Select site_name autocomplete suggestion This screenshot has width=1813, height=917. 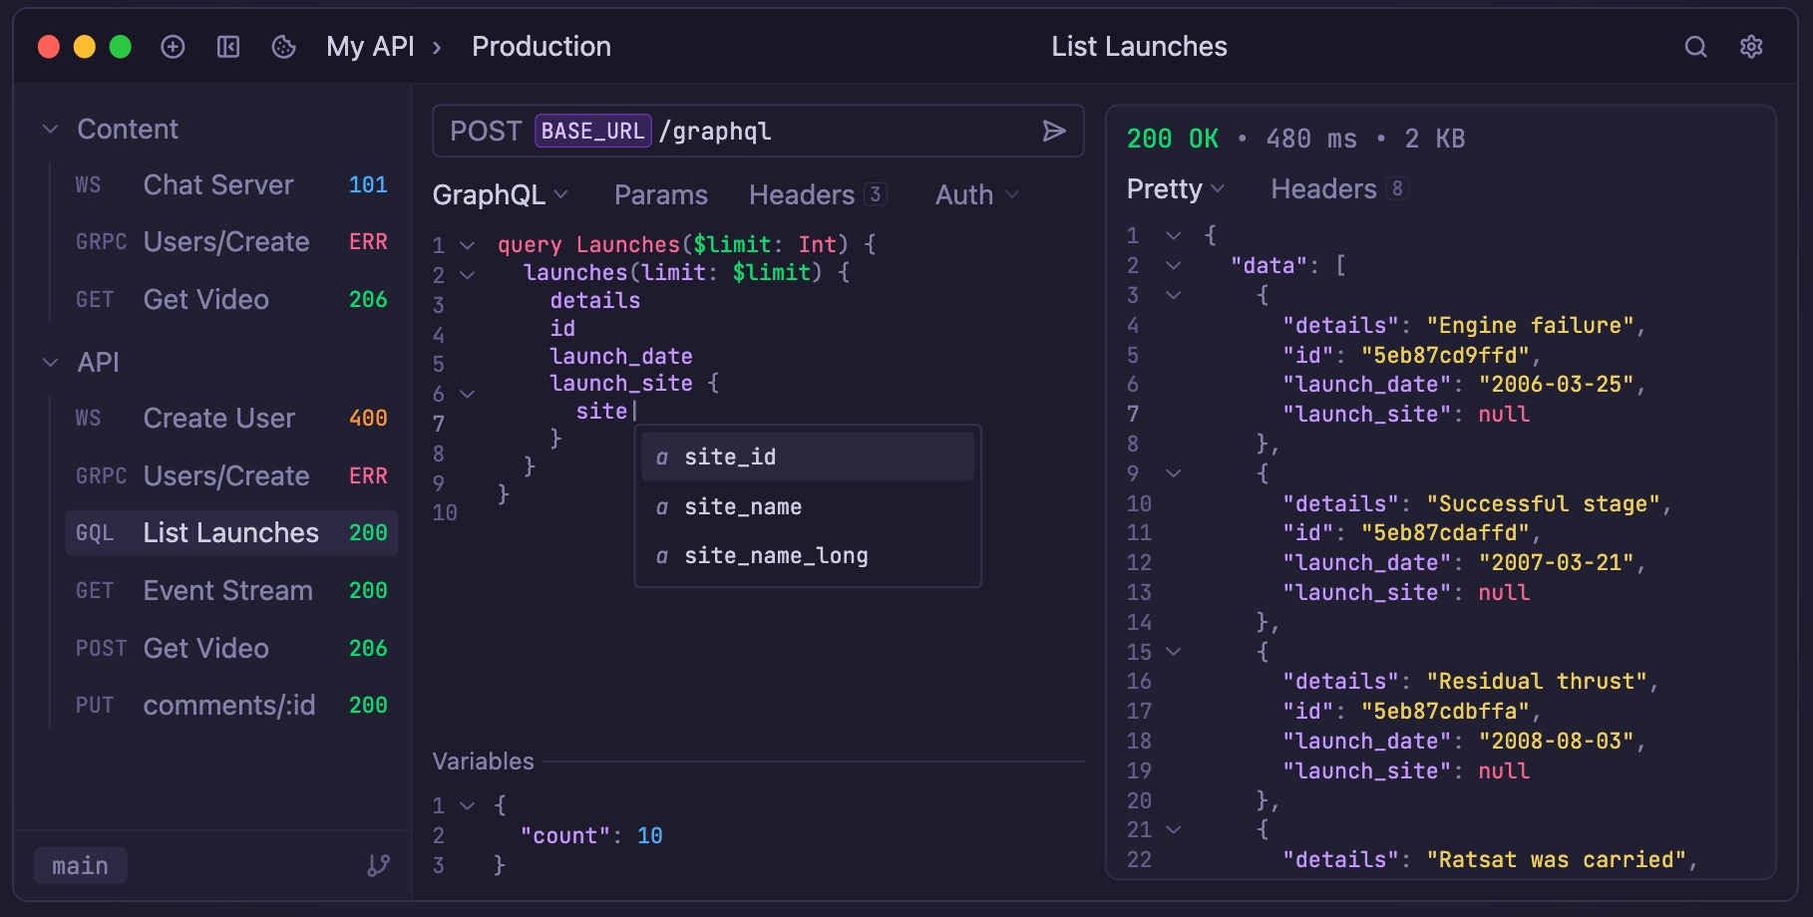(743, 507)
